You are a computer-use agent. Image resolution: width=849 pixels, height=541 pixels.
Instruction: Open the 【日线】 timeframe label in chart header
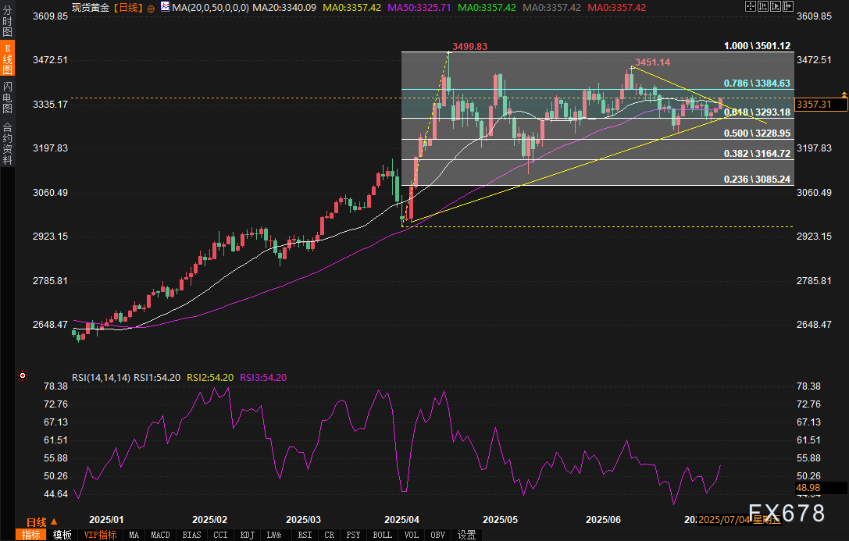click(x=129, y=7)
